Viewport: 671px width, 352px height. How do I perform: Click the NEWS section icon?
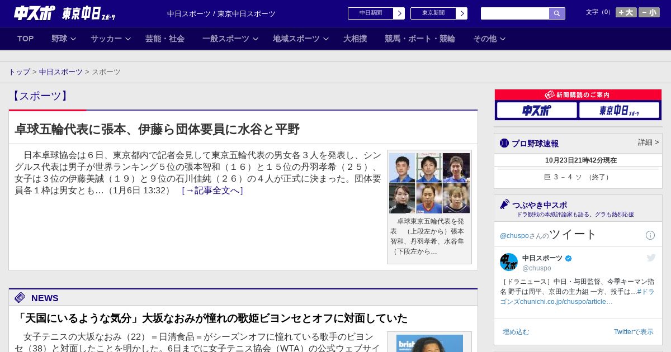[20, 298]
